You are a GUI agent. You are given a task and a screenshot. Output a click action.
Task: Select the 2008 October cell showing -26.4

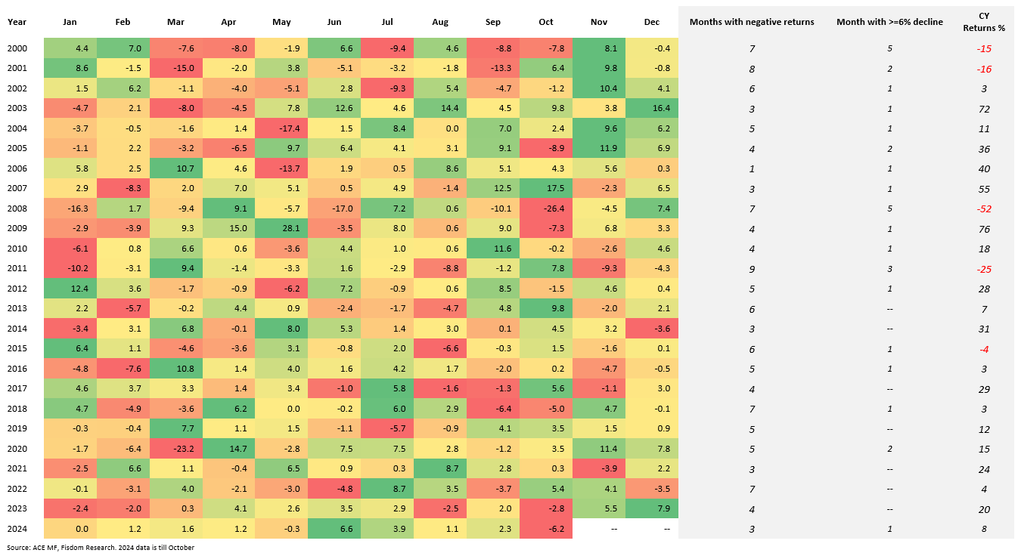coord(546,209)
